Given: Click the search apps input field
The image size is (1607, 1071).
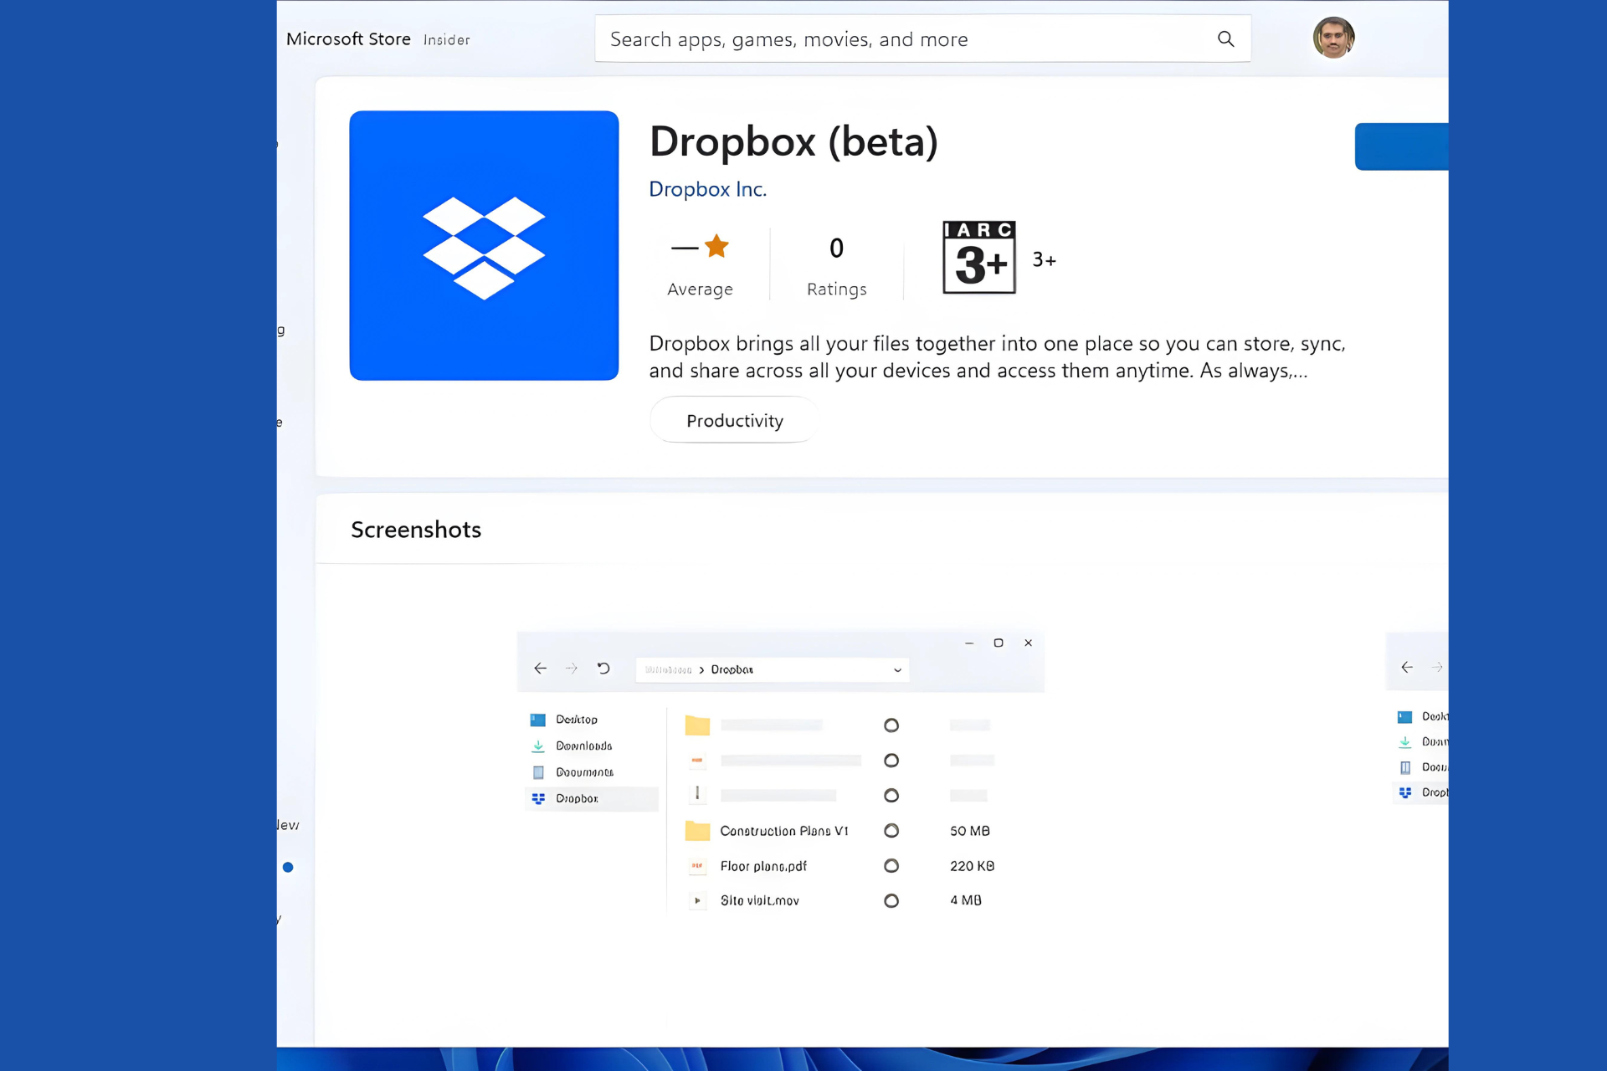Looking at the screenshot, I should pyautogui.click(x=922, y=38).
